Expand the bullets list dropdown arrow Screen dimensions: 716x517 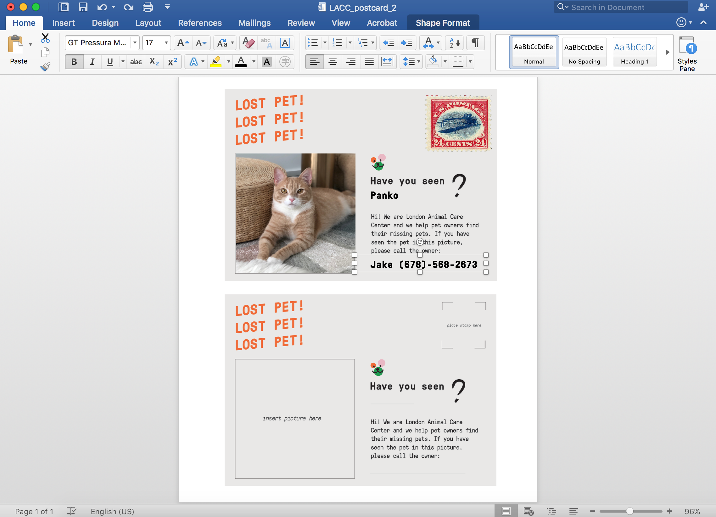(x=325, y=42)
